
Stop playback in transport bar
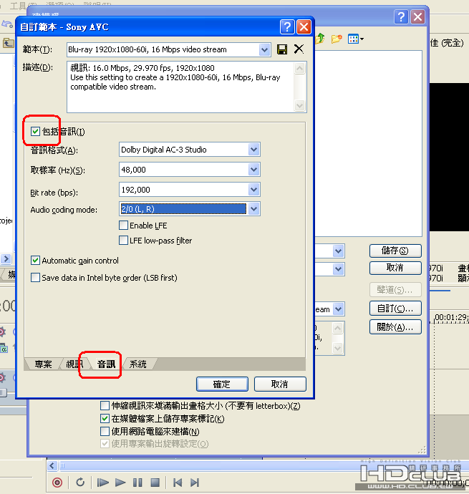[155, 483]
